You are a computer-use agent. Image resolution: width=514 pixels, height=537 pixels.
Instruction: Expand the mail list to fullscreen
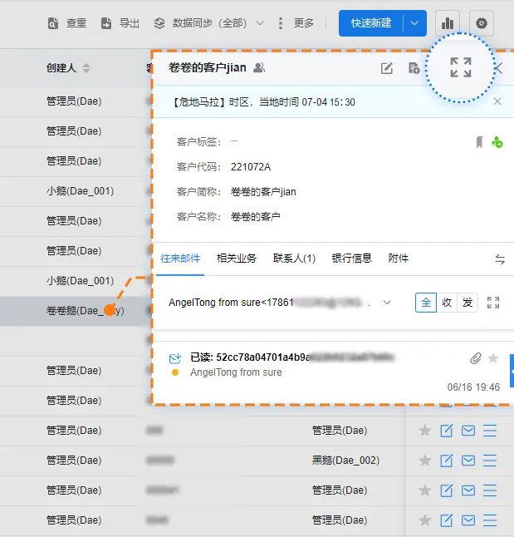tap(493, 303)
